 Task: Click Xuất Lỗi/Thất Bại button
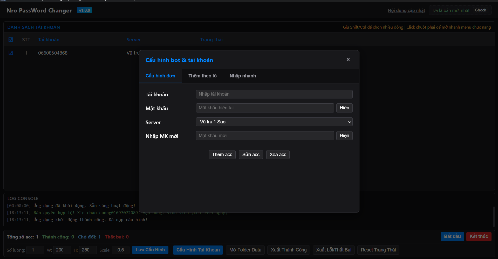[x=334, y=250]
